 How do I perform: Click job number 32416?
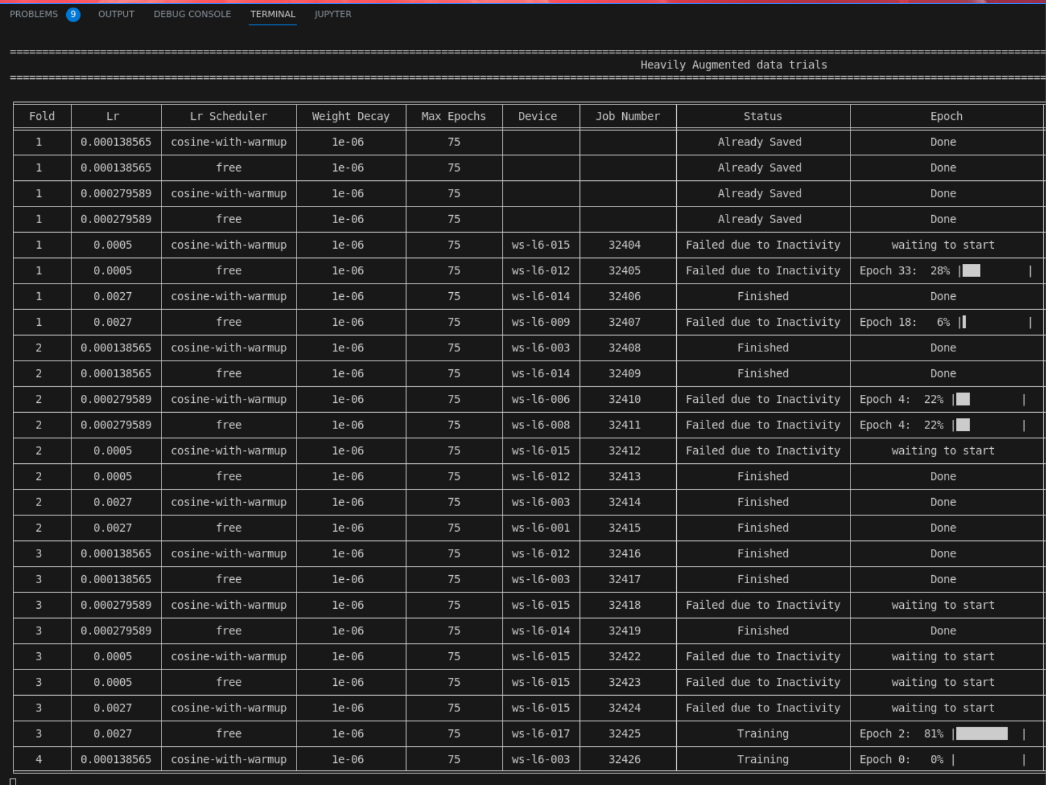(x=625, y=553)
